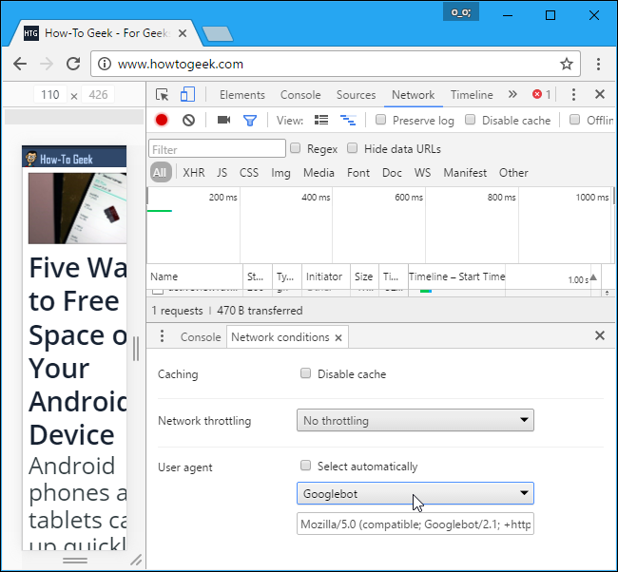Image resolution: width=618 pixels, height=572 pixels.
Task: Toggle the network filter funnel icon
Action: 249,121
